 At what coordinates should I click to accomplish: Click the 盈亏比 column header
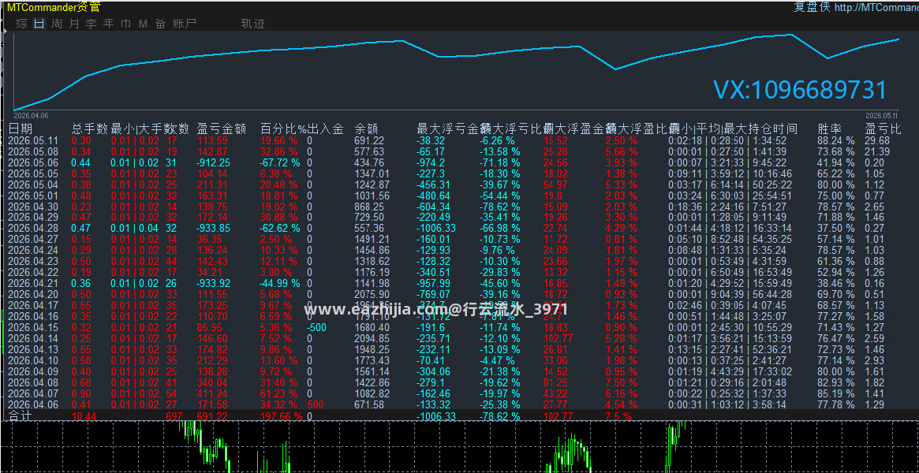point(883,128)
